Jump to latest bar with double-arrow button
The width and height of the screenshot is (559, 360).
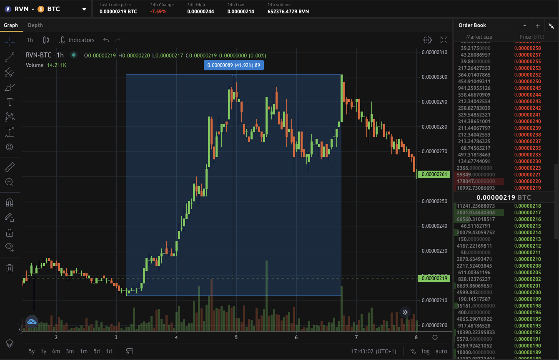405,312
